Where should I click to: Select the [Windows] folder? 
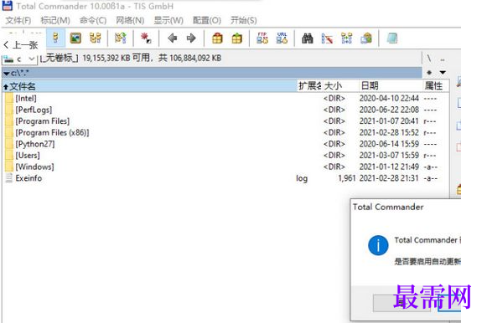click(35, 167)
